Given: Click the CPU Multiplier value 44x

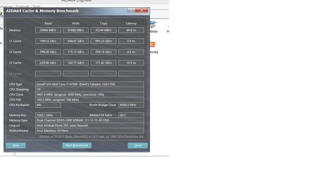Looking at the screenshot, I should click(48, 105).
